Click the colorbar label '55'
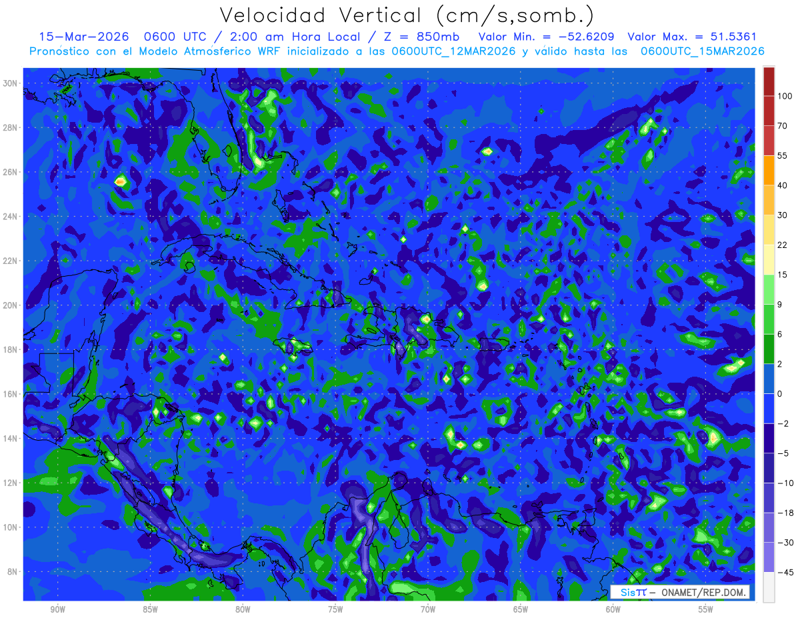This screenshot has height=618, width=800. click(x=783, y=155)
